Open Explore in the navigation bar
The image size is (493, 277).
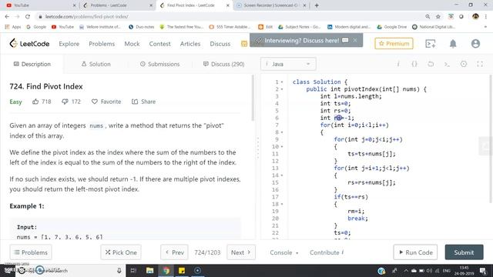pyautogui.click(x=69, y=44)
